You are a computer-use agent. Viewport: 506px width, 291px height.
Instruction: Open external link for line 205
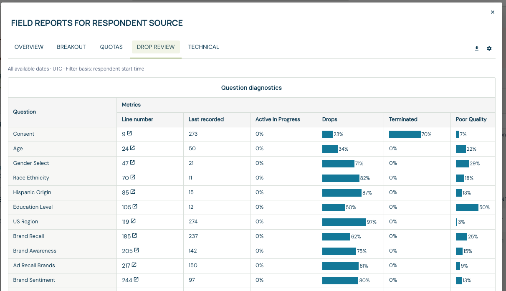pyautogui.click(x=137, y=251)
